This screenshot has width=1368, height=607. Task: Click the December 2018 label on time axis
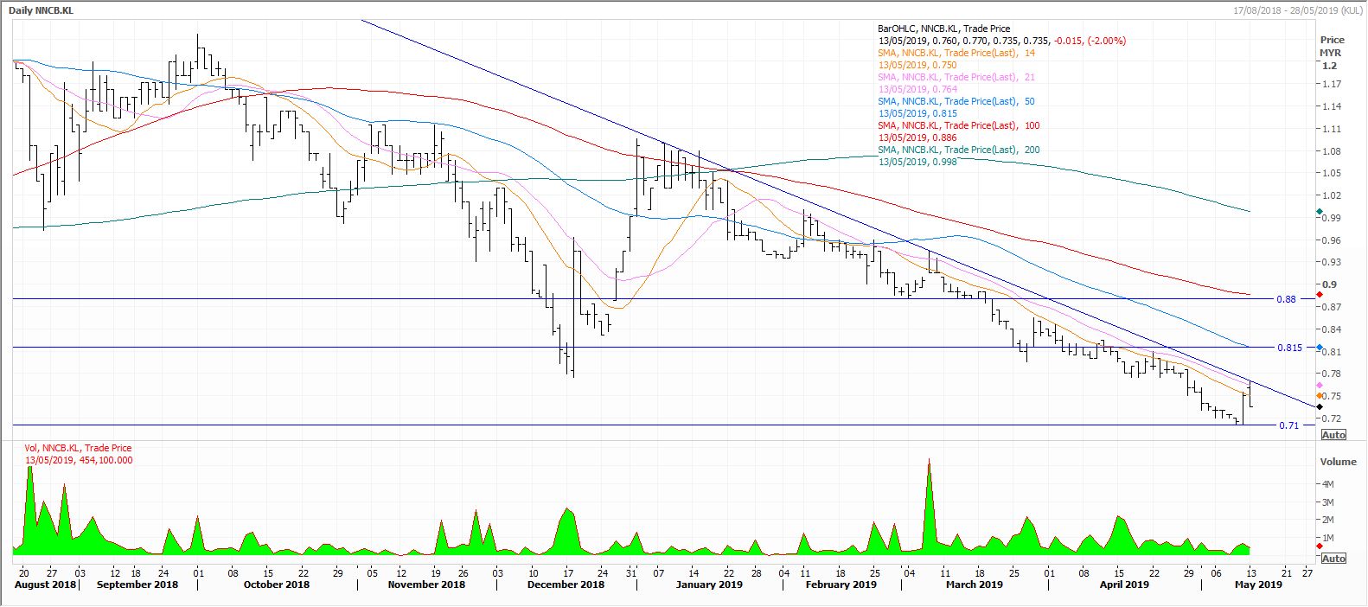pos(566,585)
